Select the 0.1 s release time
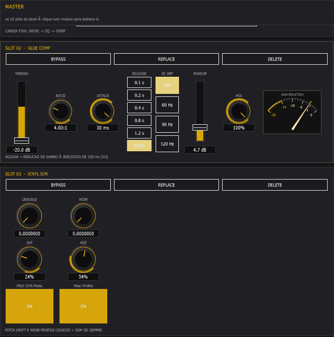 coord(139,83)
